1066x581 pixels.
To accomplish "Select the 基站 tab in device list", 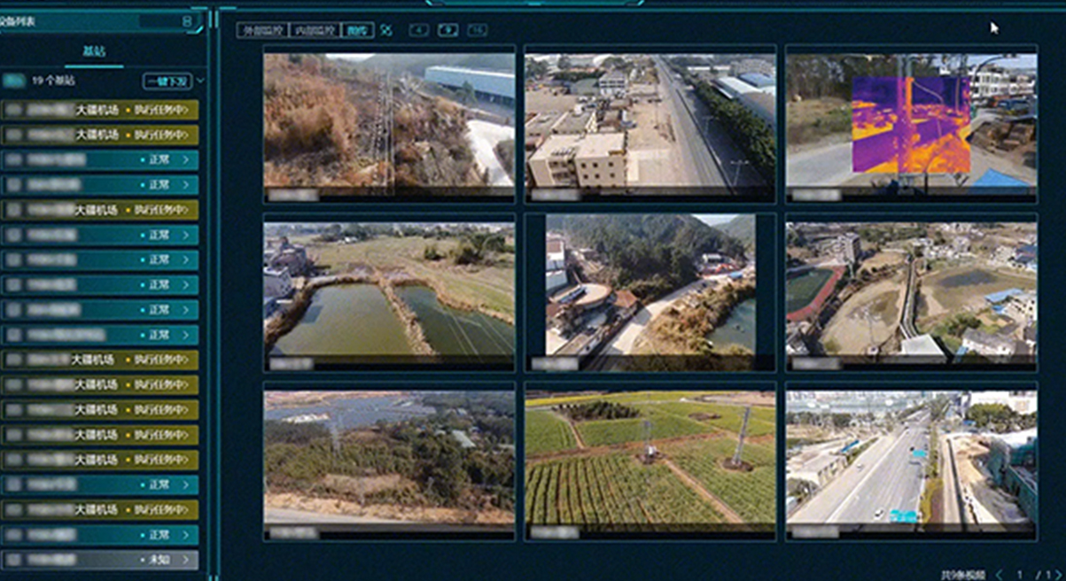I will pyautogui.click(x=94, y=51).
